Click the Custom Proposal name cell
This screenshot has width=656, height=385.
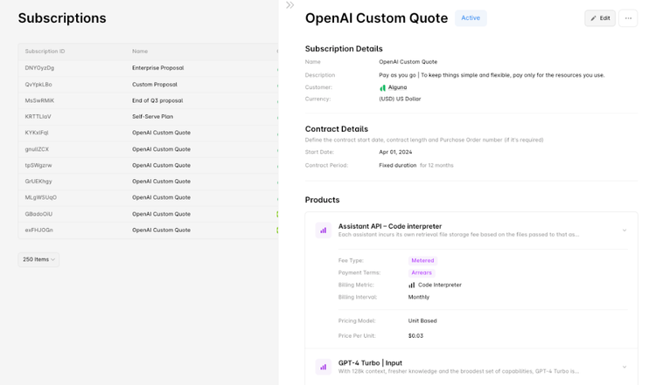coord(154,85)
